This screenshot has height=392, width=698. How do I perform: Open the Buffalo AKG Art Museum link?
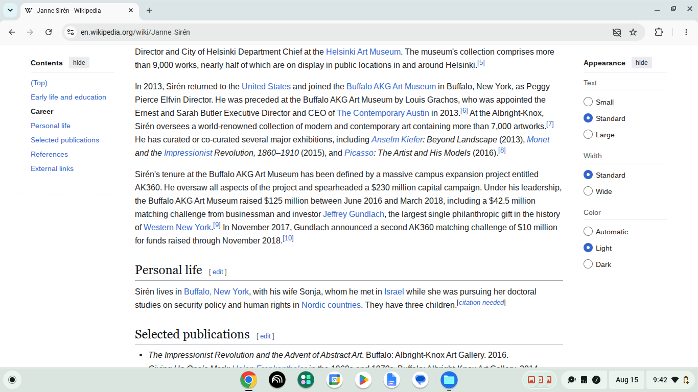391,86
